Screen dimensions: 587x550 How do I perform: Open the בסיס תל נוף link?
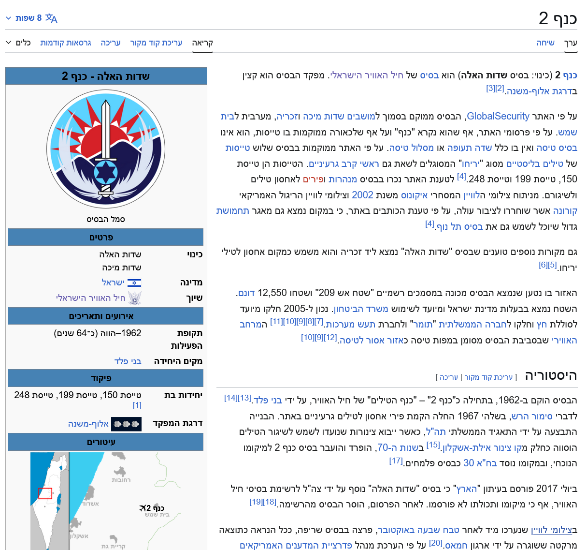[459, 227]
